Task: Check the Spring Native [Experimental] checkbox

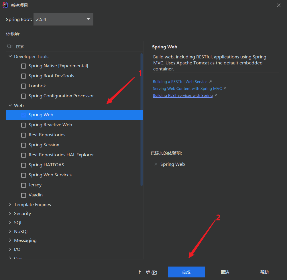Action: tap(23, 66)
